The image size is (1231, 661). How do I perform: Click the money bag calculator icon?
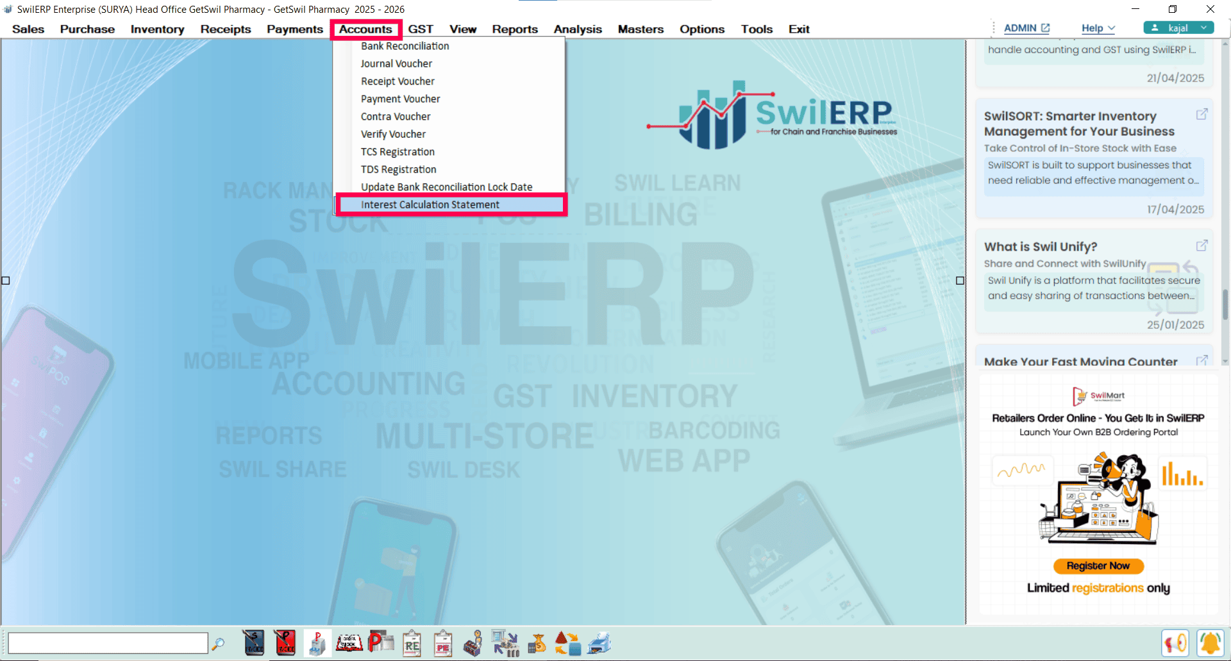[537, 643]
